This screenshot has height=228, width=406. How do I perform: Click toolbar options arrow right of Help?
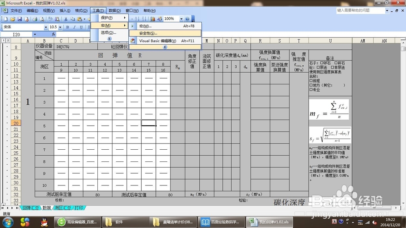[x=193, y=19]
